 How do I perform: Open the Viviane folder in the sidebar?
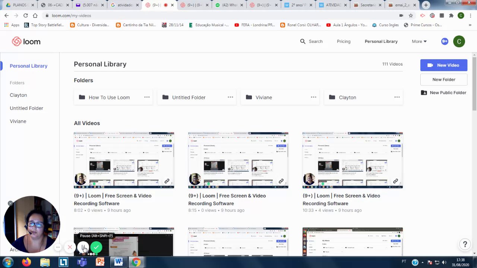[18, 121]
